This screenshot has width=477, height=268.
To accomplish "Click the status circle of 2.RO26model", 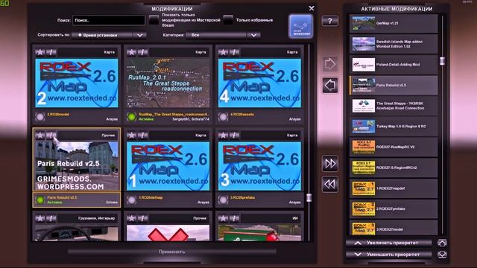I will pos(40,117).
